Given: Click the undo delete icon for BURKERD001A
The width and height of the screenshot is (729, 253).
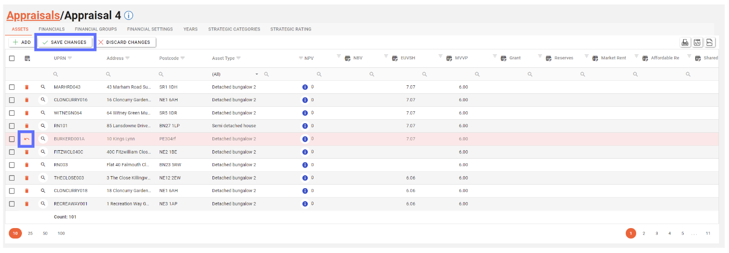Looking at the screenshot, I should (26, 139).
